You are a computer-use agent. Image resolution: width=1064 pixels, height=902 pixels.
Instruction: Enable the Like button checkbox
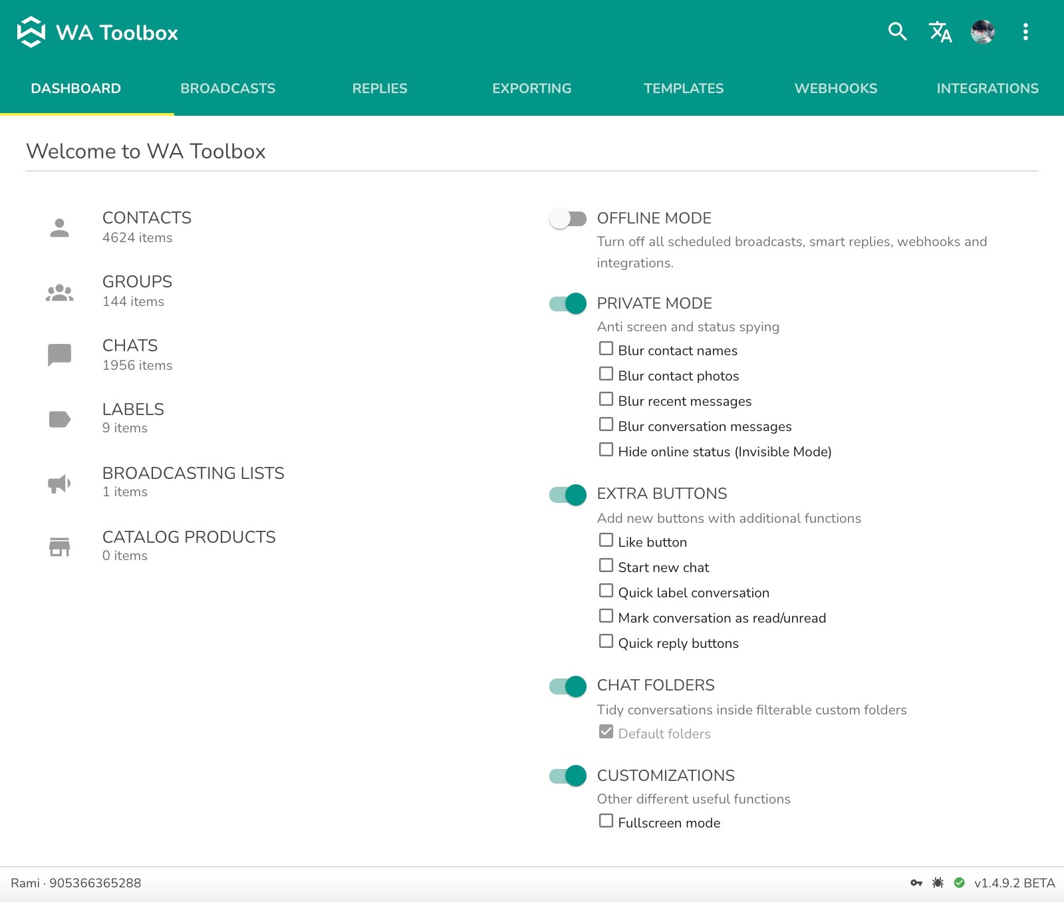[x=606, y=540]
